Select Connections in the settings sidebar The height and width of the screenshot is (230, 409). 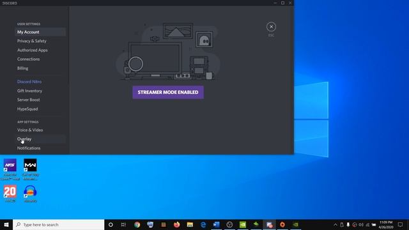40,59
